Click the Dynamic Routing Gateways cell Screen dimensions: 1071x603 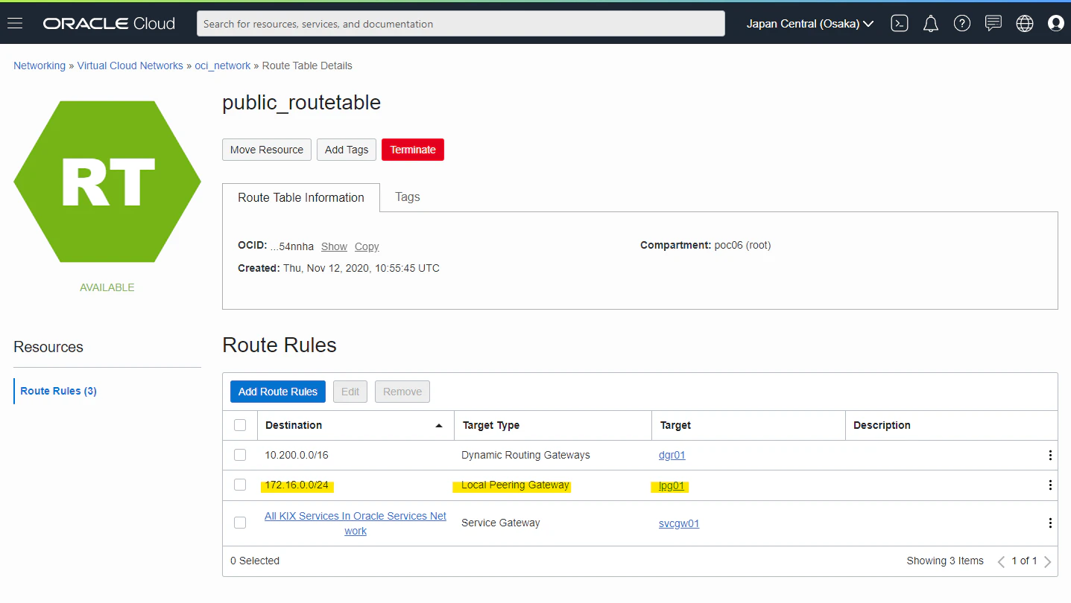coord(525,455)
